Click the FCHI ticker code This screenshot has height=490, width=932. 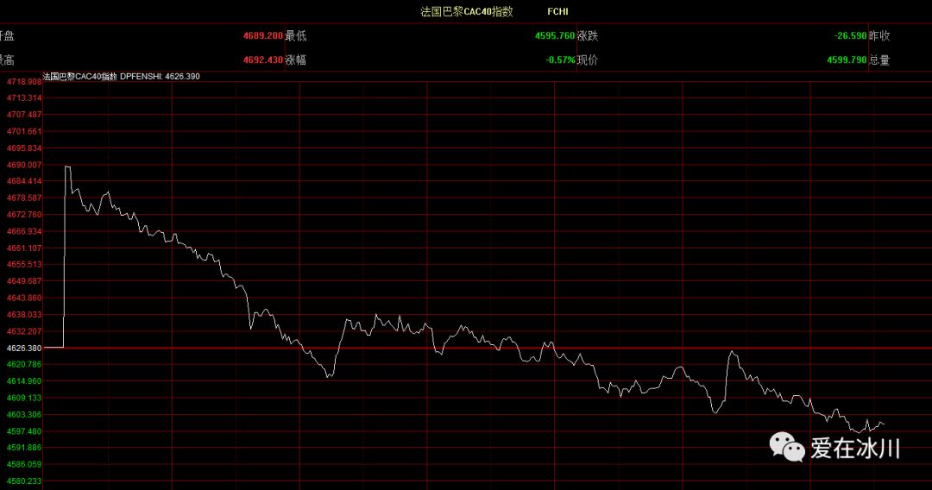557,11
